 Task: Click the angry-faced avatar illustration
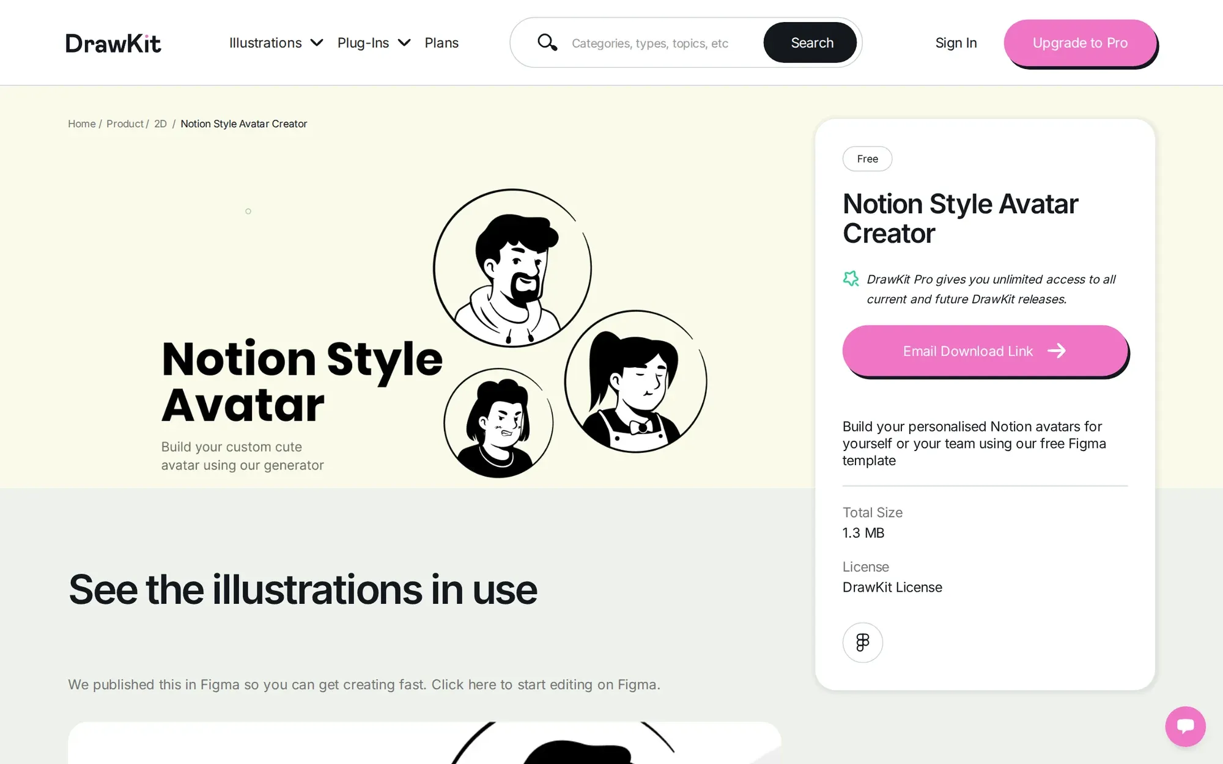click(498, 423)
